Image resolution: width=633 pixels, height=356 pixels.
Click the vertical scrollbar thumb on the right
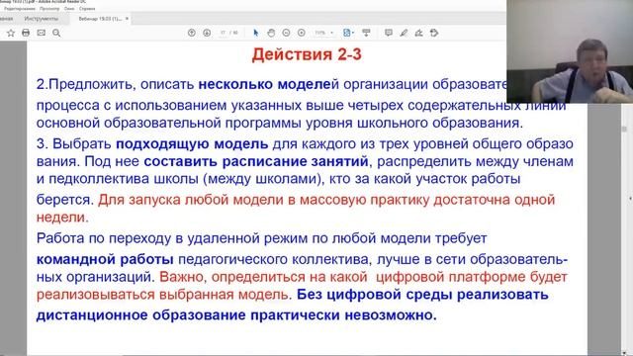[x=624, y=129]
